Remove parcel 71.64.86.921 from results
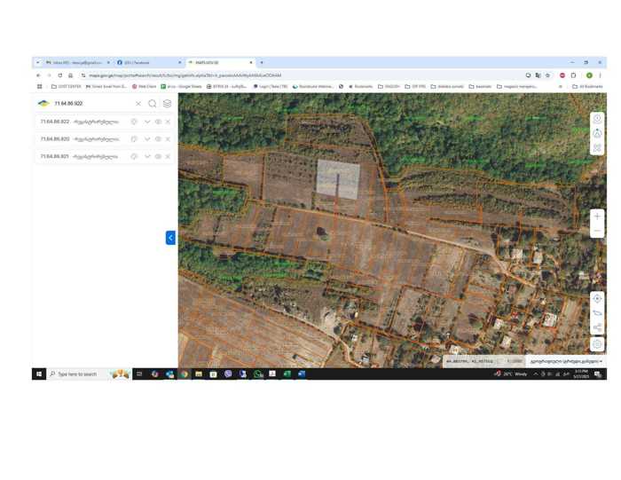Viewport: 621px width, 480px height. click(168, 156)
